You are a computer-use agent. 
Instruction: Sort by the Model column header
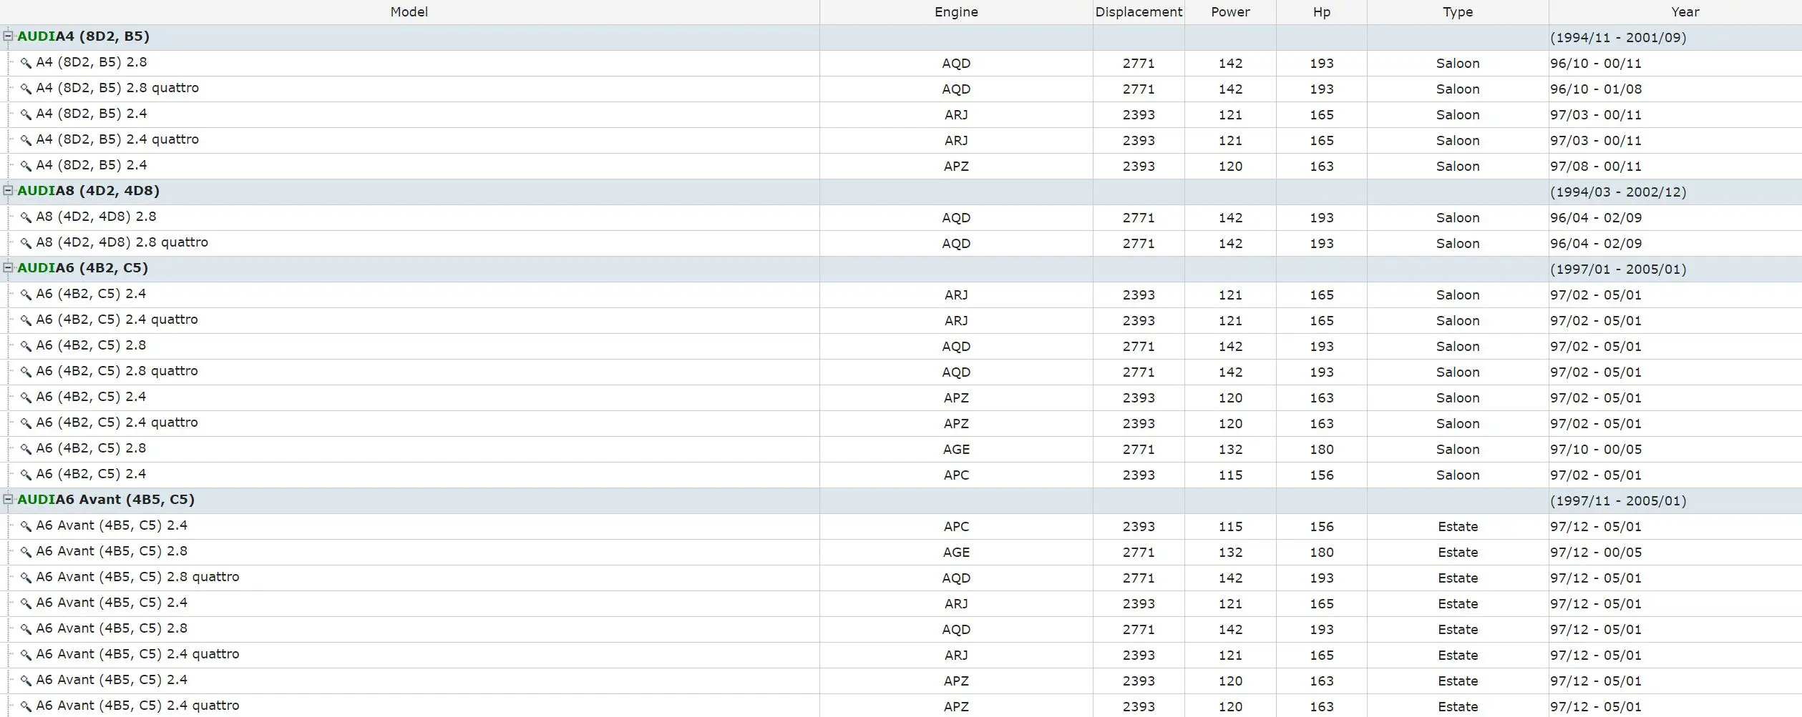[x=409, y=12]
